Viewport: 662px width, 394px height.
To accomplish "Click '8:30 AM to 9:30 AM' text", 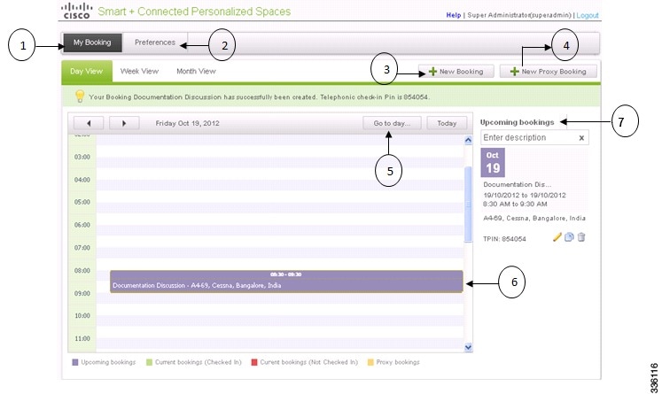I will (515, 205).
